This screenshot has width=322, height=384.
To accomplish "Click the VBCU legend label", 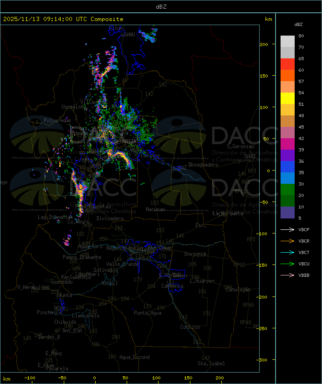I will (x=304, y=264).
